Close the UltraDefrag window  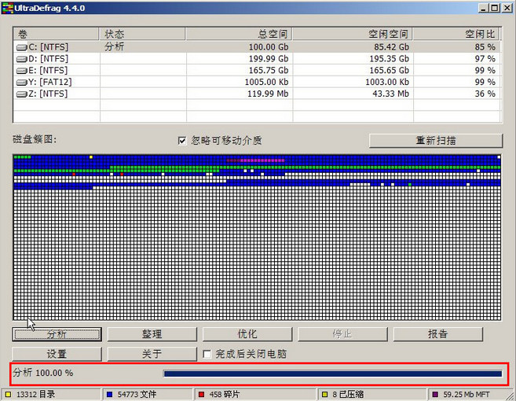tap(507, 8)
